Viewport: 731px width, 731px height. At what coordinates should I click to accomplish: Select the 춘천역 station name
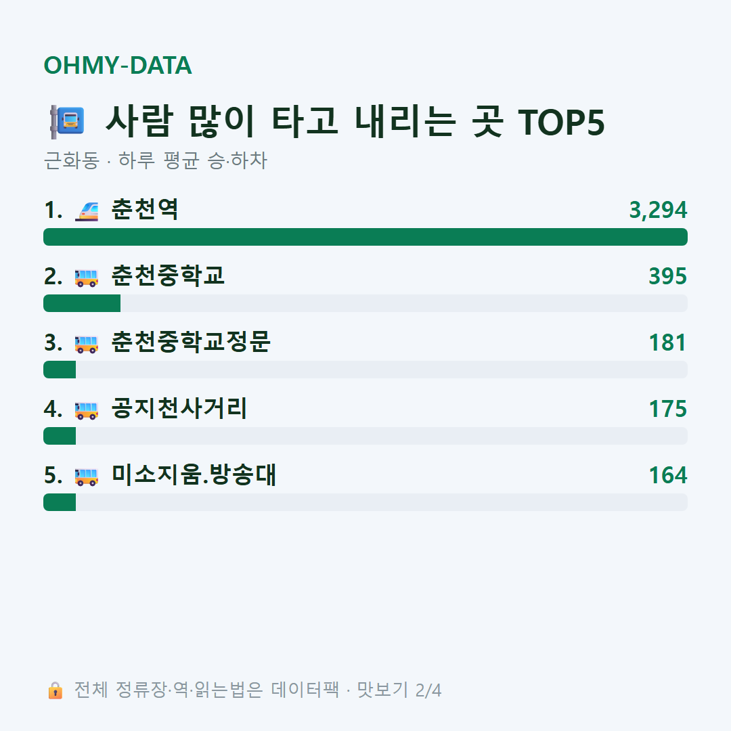point(145,209)
